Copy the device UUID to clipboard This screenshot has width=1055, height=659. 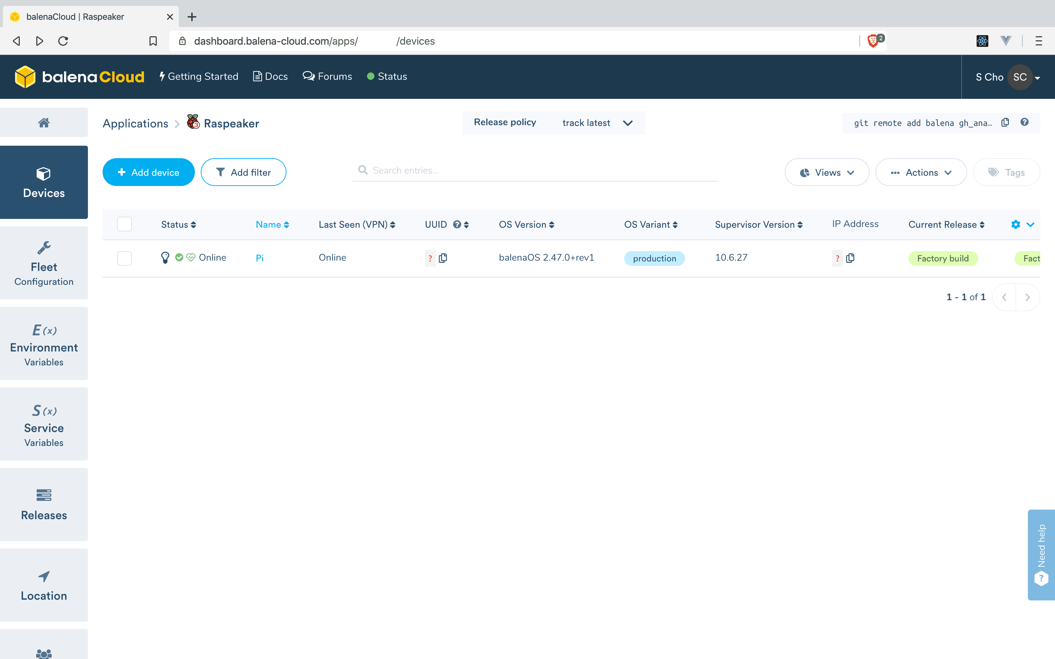pyautogui.click(x=443, y=258)
